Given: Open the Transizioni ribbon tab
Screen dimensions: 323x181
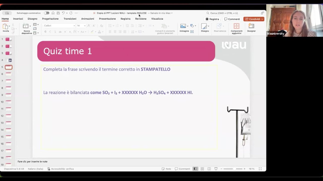Looking at the screenshot, I should [x=70, y=19].
